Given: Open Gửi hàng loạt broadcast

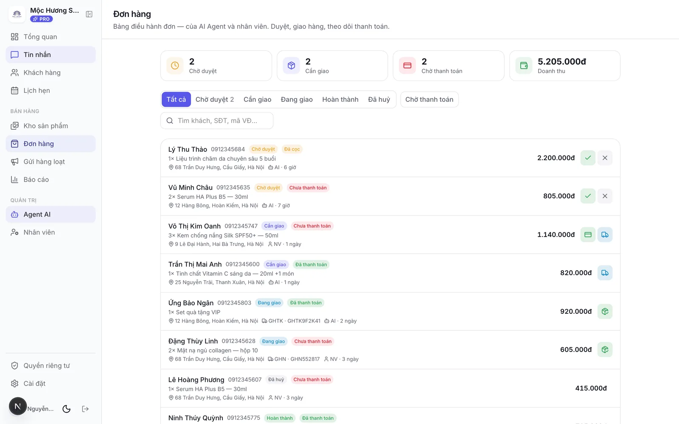Looking at the screenshot, I should tap(51, 162).
